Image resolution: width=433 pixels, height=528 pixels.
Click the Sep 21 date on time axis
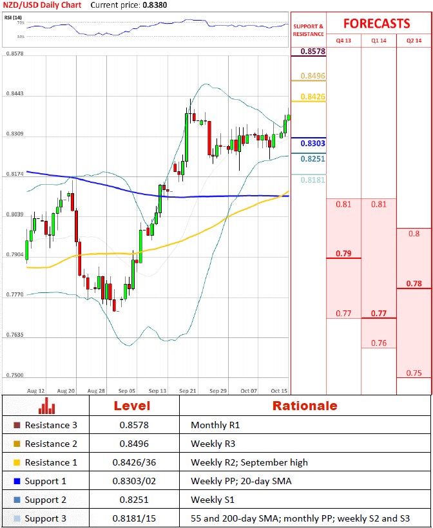[x=188, y=391]
